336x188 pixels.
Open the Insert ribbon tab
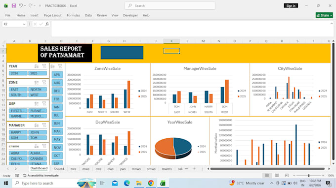(34, 15)
